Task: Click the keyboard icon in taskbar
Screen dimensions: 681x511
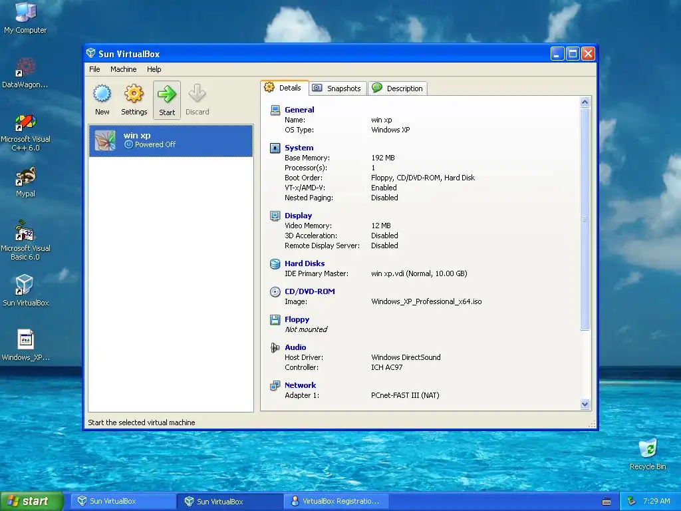Action: pyautogui.click(x=607, y=502)
